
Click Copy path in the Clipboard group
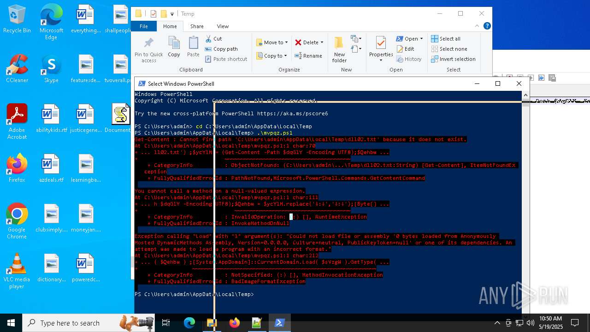tap(221, 49)
